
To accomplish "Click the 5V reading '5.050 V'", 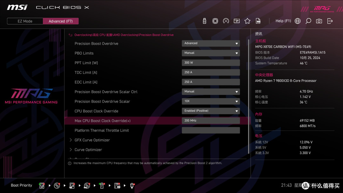I will (x=305, y=148).
